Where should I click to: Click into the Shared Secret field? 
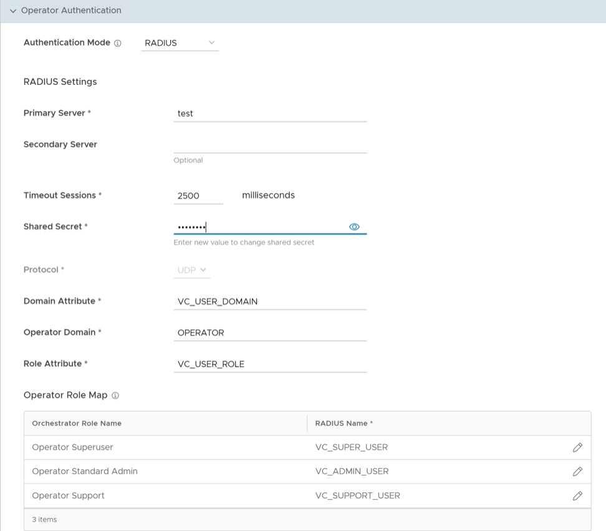coord(259,227)
